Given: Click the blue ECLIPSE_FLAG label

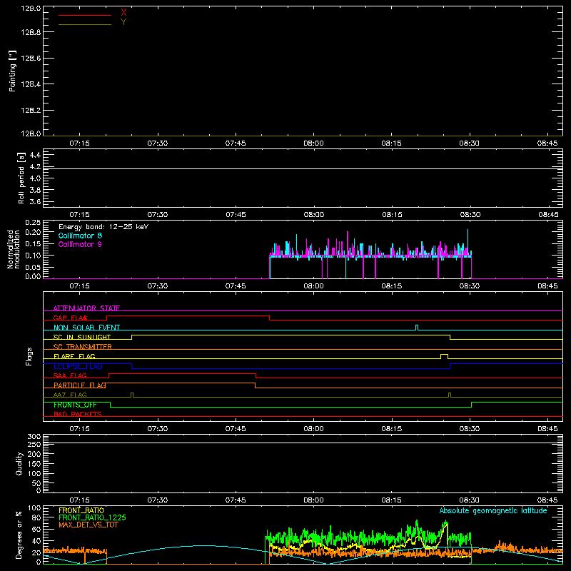Looking at the screenshot, I should coord(78,366).
